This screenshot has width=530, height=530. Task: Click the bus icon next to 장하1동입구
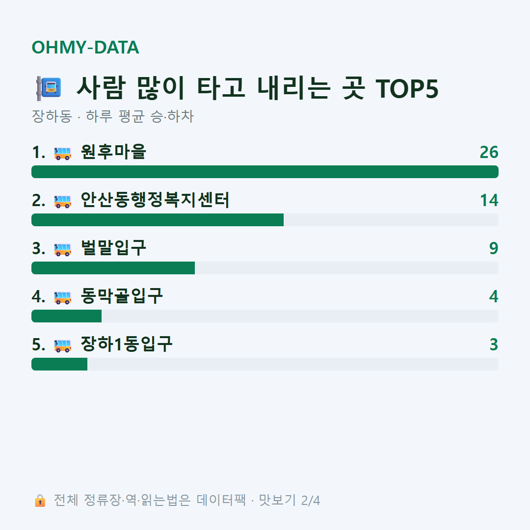click(63, 345)
